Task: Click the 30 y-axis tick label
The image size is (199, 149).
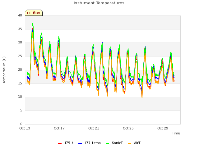Action: [x=20, y=43]
